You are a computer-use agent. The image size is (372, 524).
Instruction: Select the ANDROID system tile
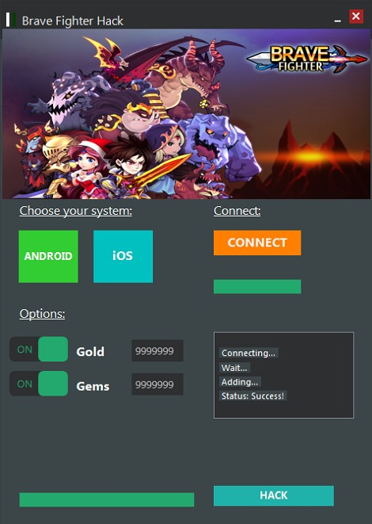(48, 256)
